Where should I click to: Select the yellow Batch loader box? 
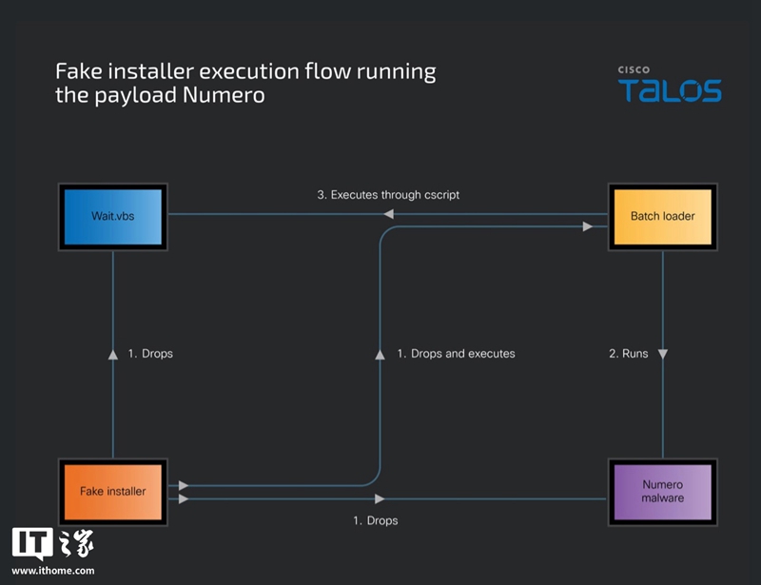pos(662,217)
